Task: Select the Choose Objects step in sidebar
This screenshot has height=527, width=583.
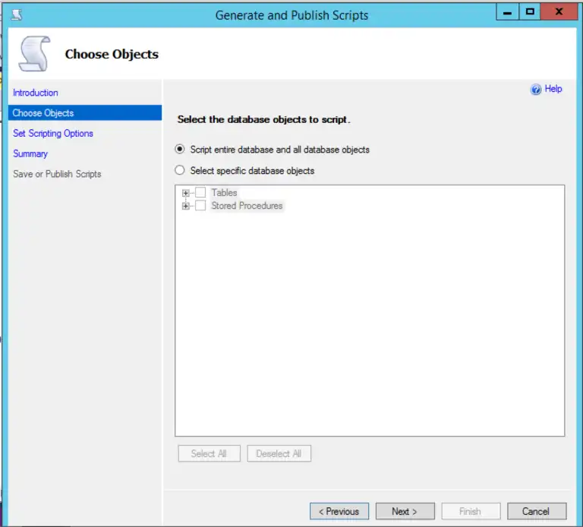Action: (43, 113)
